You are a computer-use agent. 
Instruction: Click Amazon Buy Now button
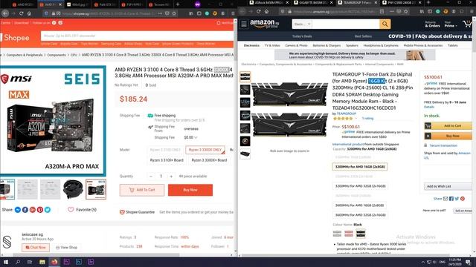point(448,136)
